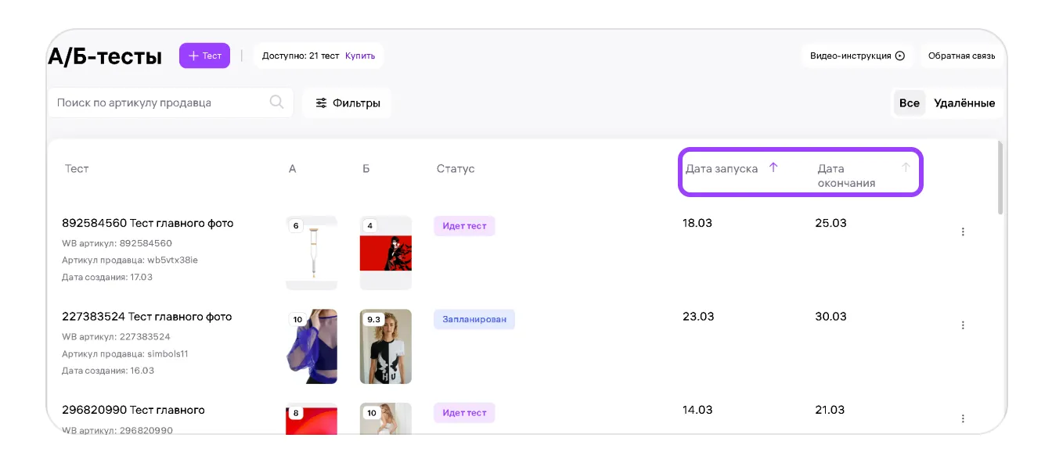Open three-dot menu for test 227383524
1052x463 pixels.
click(x=963, y=325)
